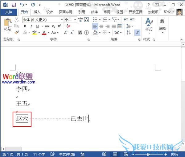Viewport: 185px width, 157px height.
Task: Open the 文件 File tab
Action: click(x=9, y=12)
